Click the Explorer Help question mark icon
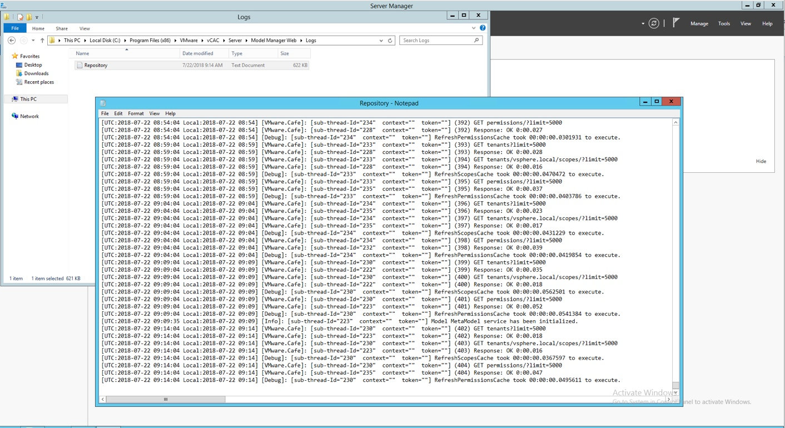The height and width of the screenshot is (428, 785). click(x=483, y=28)
